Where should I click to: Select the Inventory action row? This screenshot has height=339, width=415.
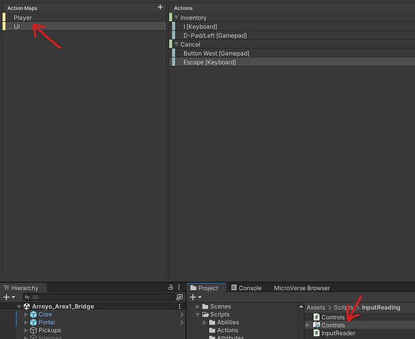pyautogui.click(x=292, y=18)
